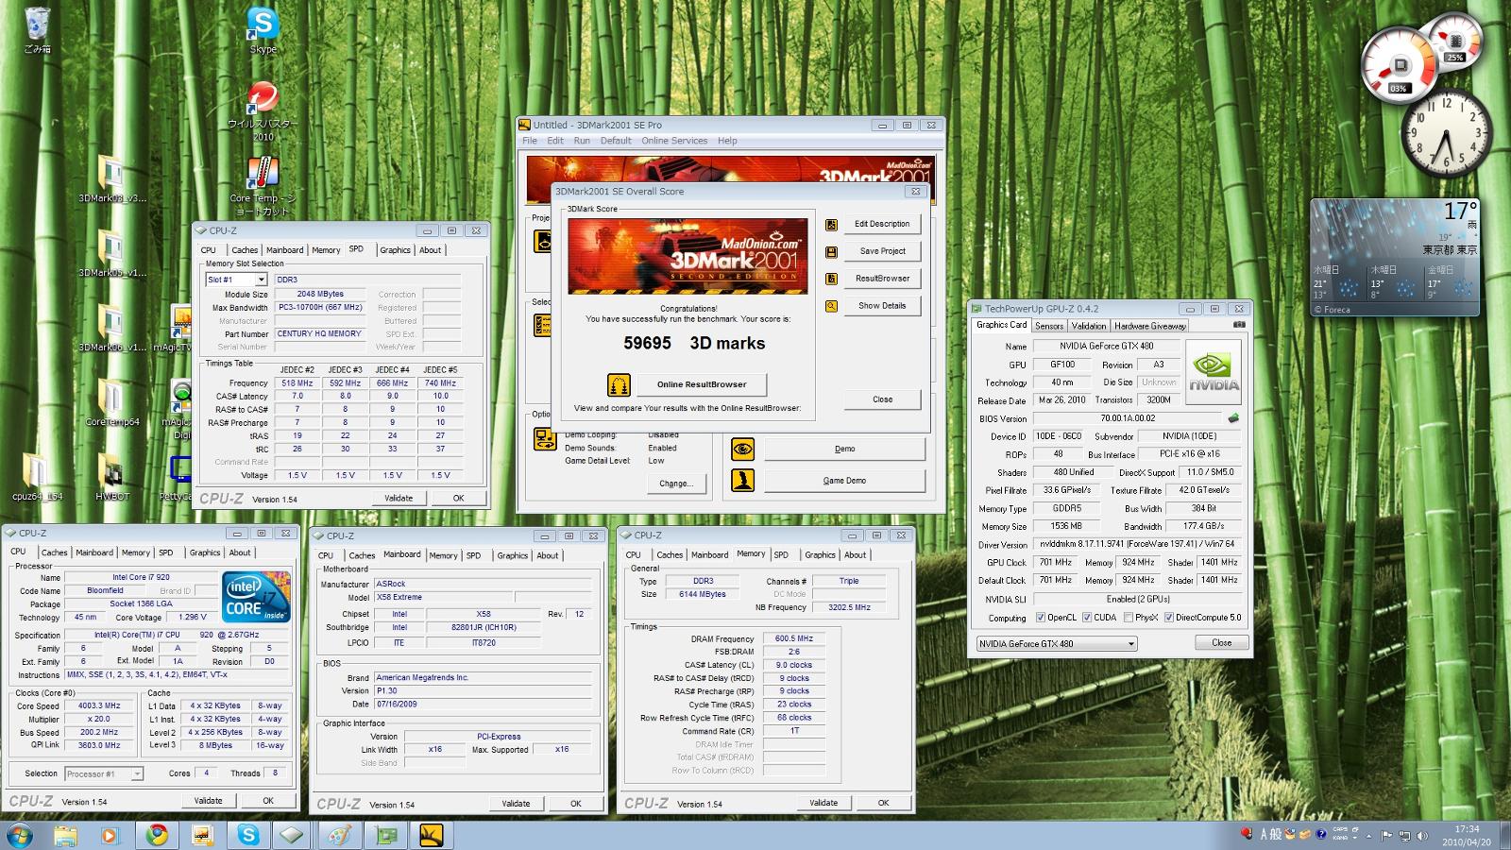This screenshot has height=850, width=1511.
Task: Open the File menu in 3DMark2001
Action: (530, 141)
